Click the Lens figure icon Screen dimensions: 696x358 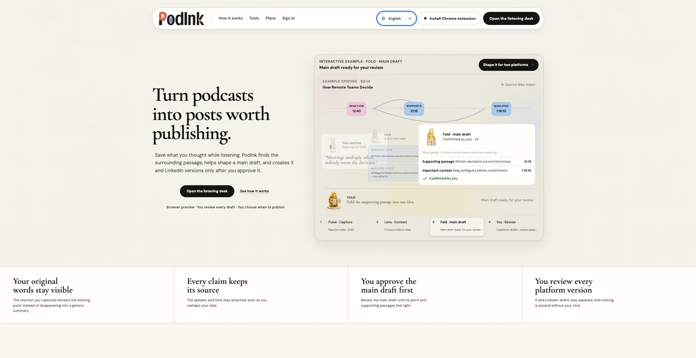(375, 136)
